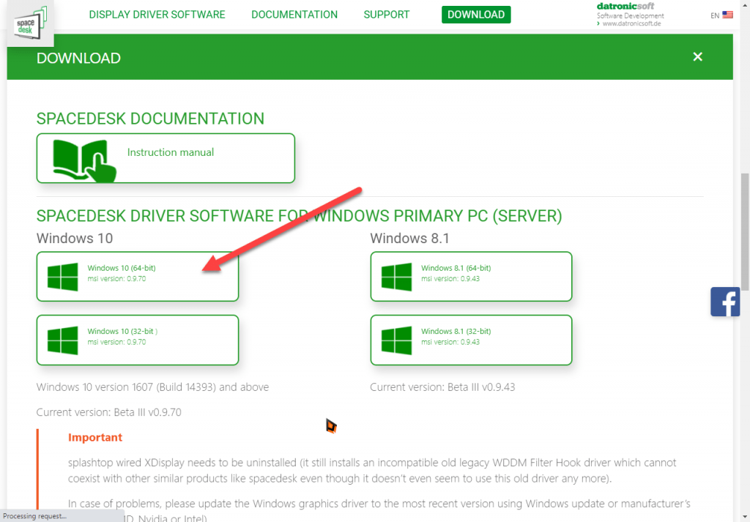Click the US flag language icon
The height and width of the screenshot is (522, 750).
point(727,14)
